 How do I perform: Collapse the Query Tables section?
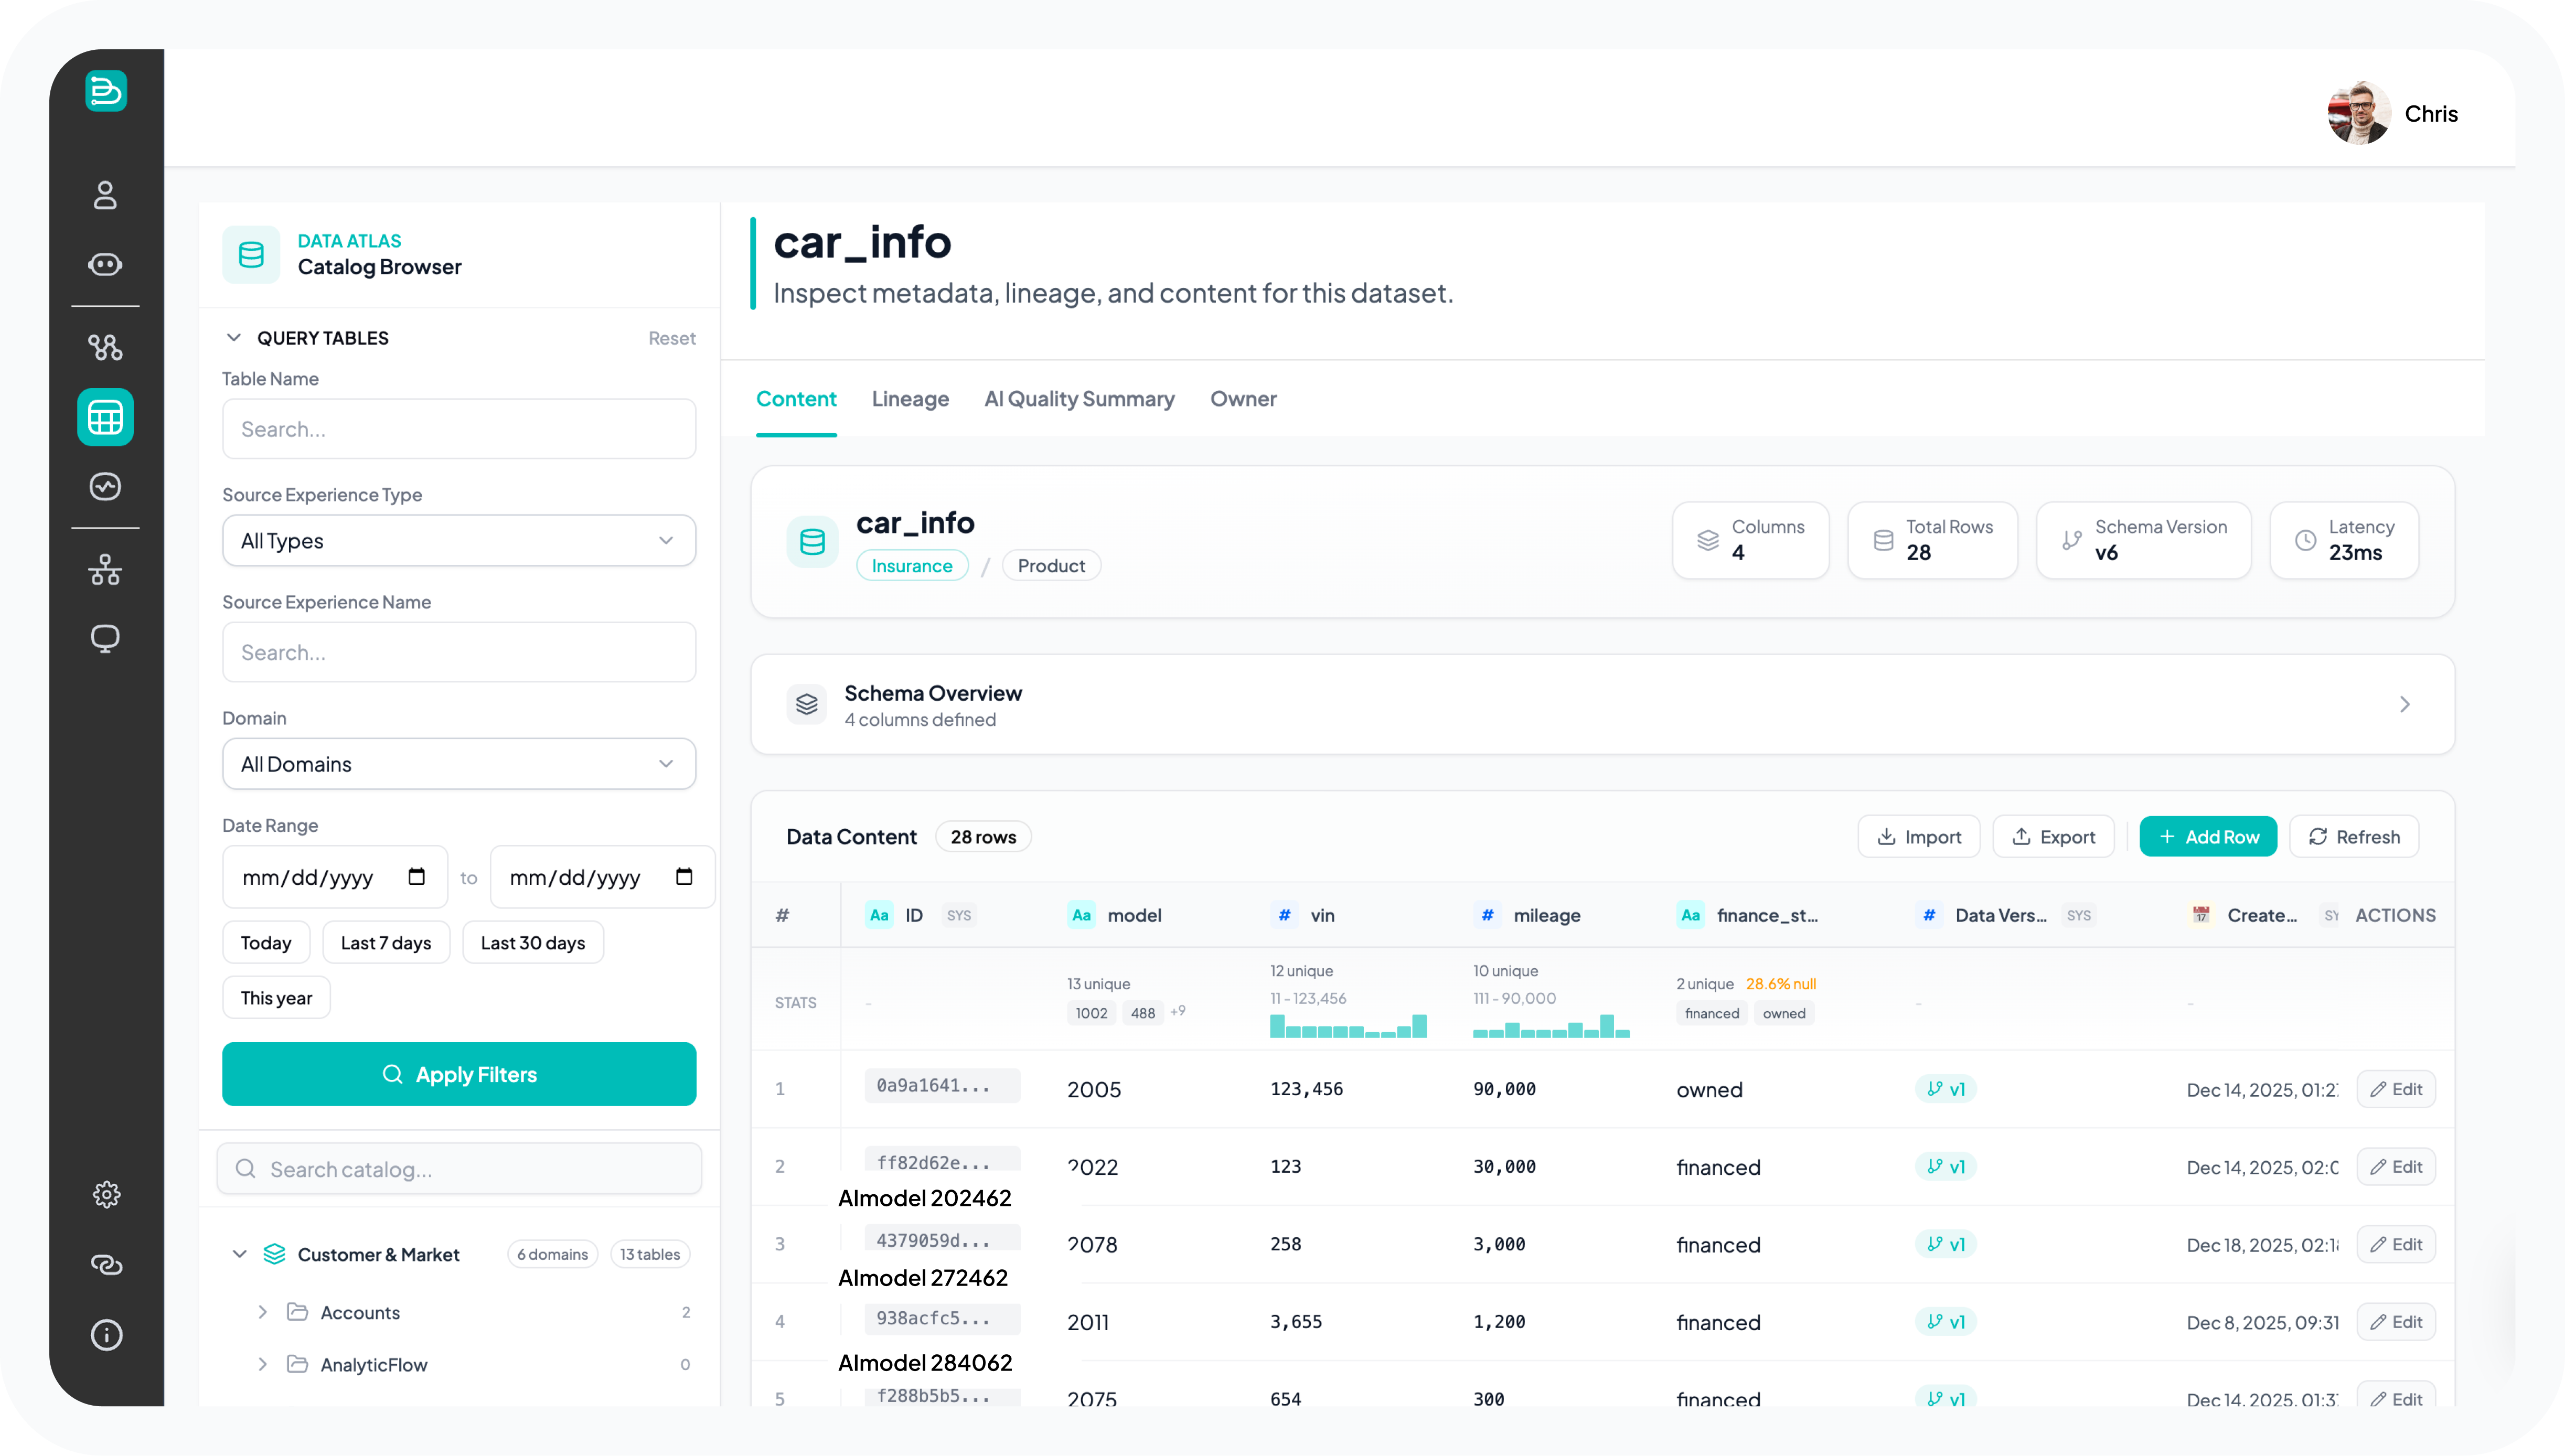click(234, 338)
